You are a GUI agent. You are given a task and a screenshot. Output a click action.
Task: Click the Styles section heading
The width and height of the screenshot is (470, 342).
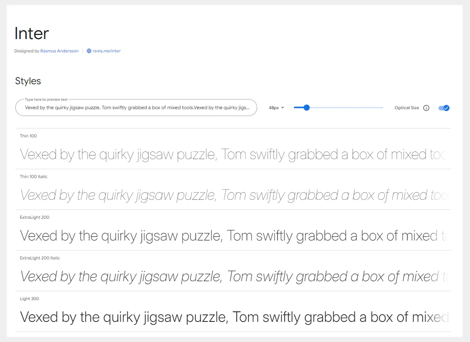(x=28, y=81)
